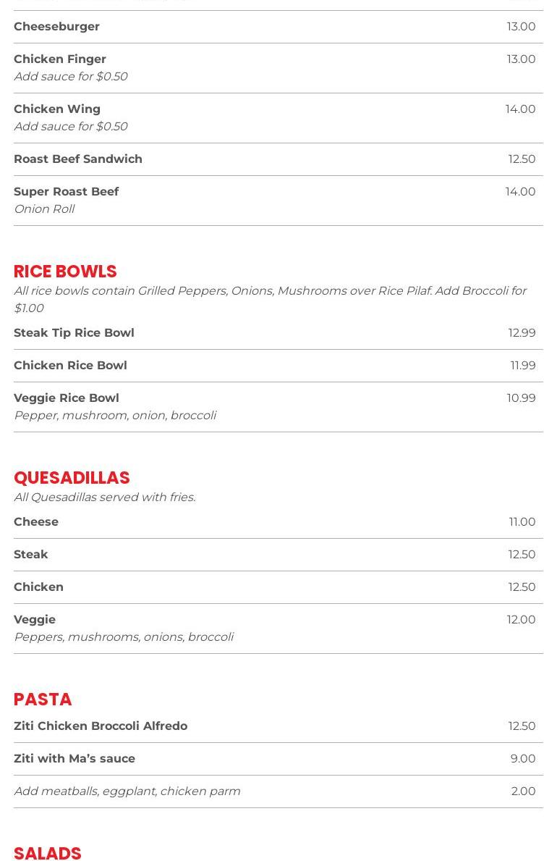557x861 pixels.
Task: Select the Roast Beef Sandwich item
Action: pyautogui.click(x=78, y=159)
